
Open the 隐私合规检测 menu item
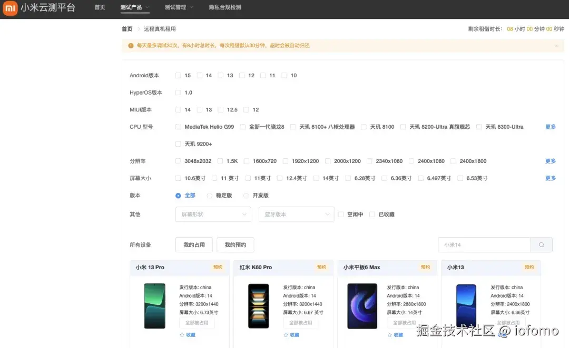coord(225,8)
